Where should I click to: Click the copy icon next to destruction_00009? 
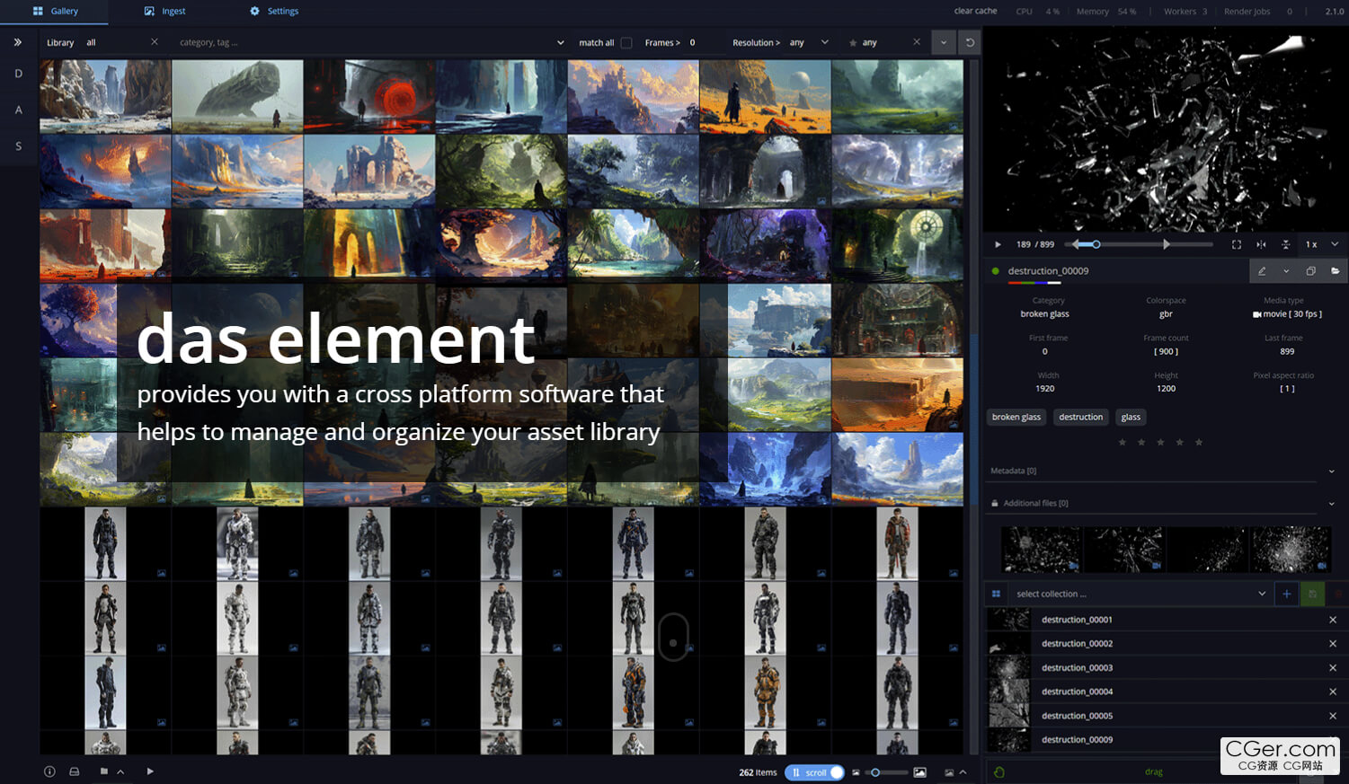click(x=1310, y=271)
